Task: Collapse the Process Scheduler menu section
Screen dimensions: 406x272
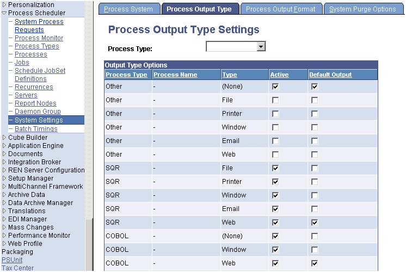Action: pyautogui.click(x=4, y=13)
